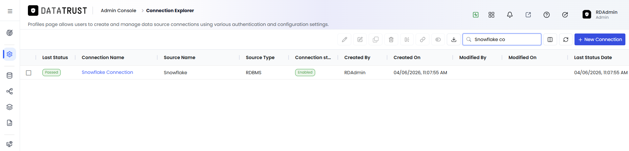Open the monitor settings sidebar icon
The height and width of the screenshot is (151, 629).
point(10,144)
